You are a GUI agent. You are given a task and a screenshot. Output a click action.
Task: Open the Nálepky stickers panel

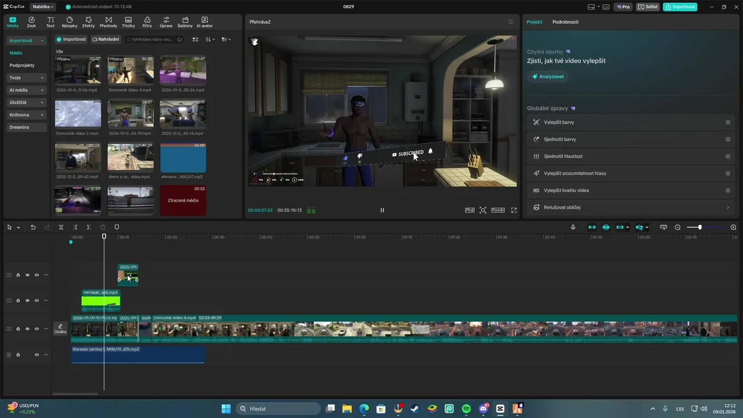click(70, 22)
